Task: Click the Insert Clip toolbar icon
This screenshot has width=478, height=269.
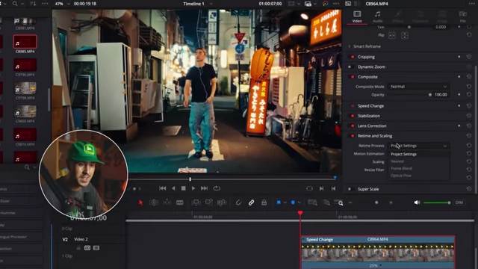Action: point(196,202)
